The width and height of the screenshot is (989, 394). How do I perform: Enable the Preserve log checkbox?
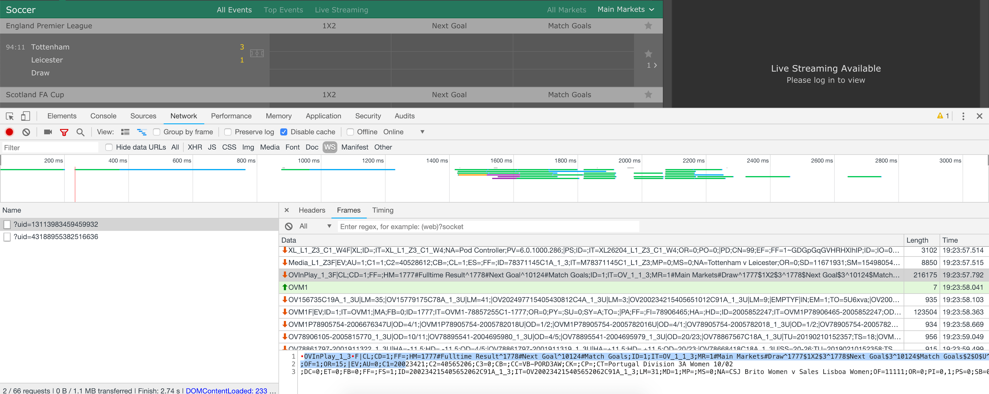tap(228, 132)
